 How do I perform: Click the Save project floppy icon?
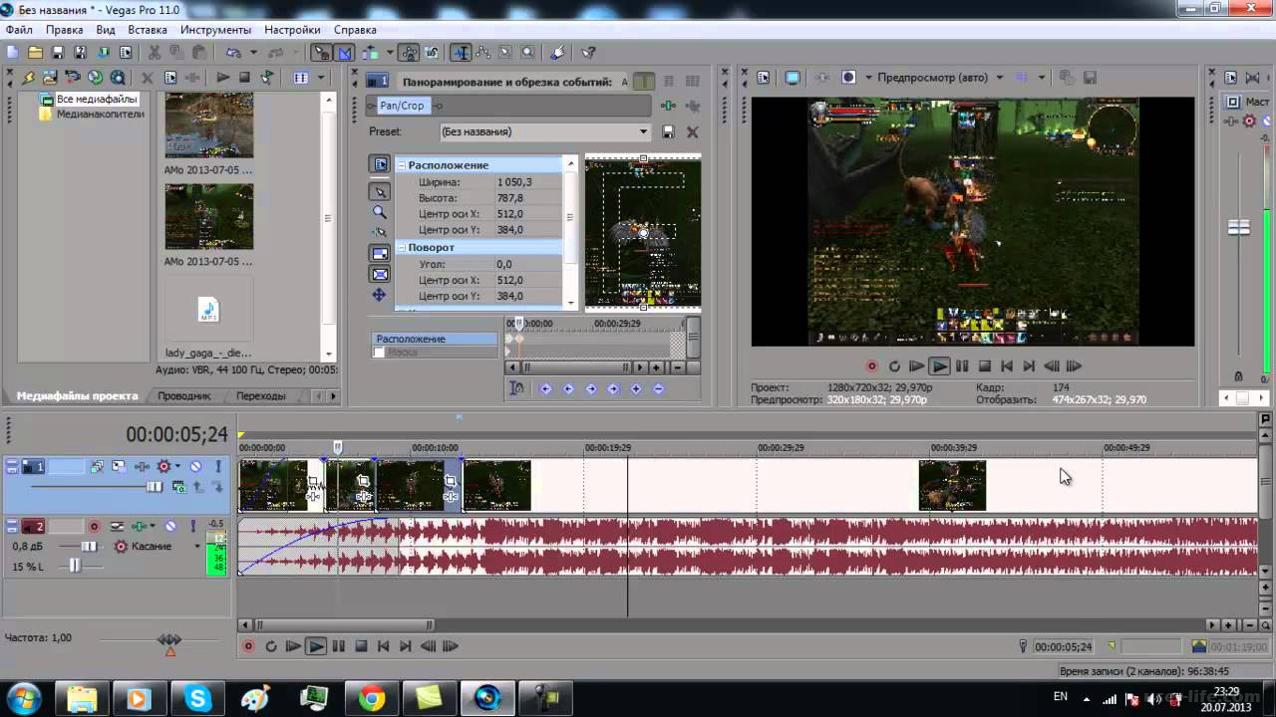coord(57,53)
